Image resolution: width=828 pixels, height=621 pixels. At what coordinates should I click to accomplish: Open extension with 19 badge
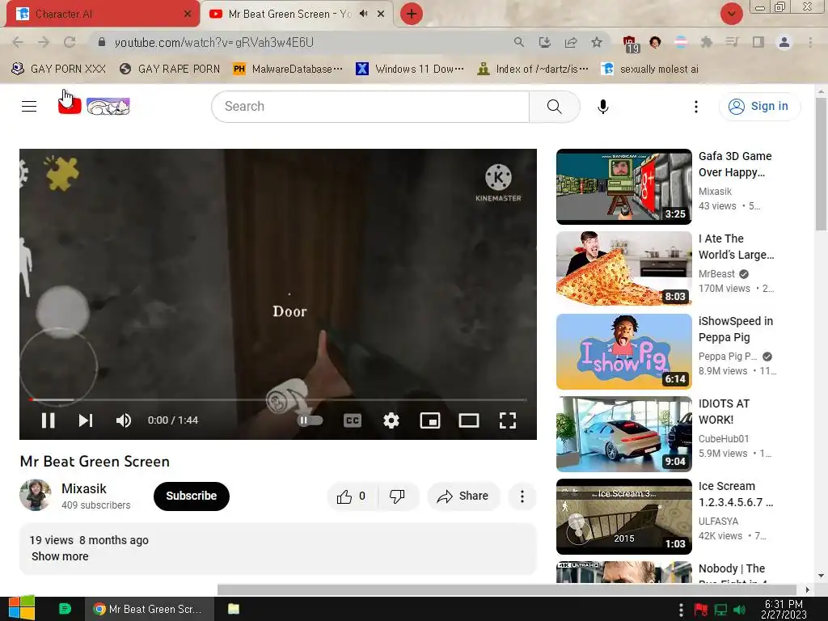(631, 44)
